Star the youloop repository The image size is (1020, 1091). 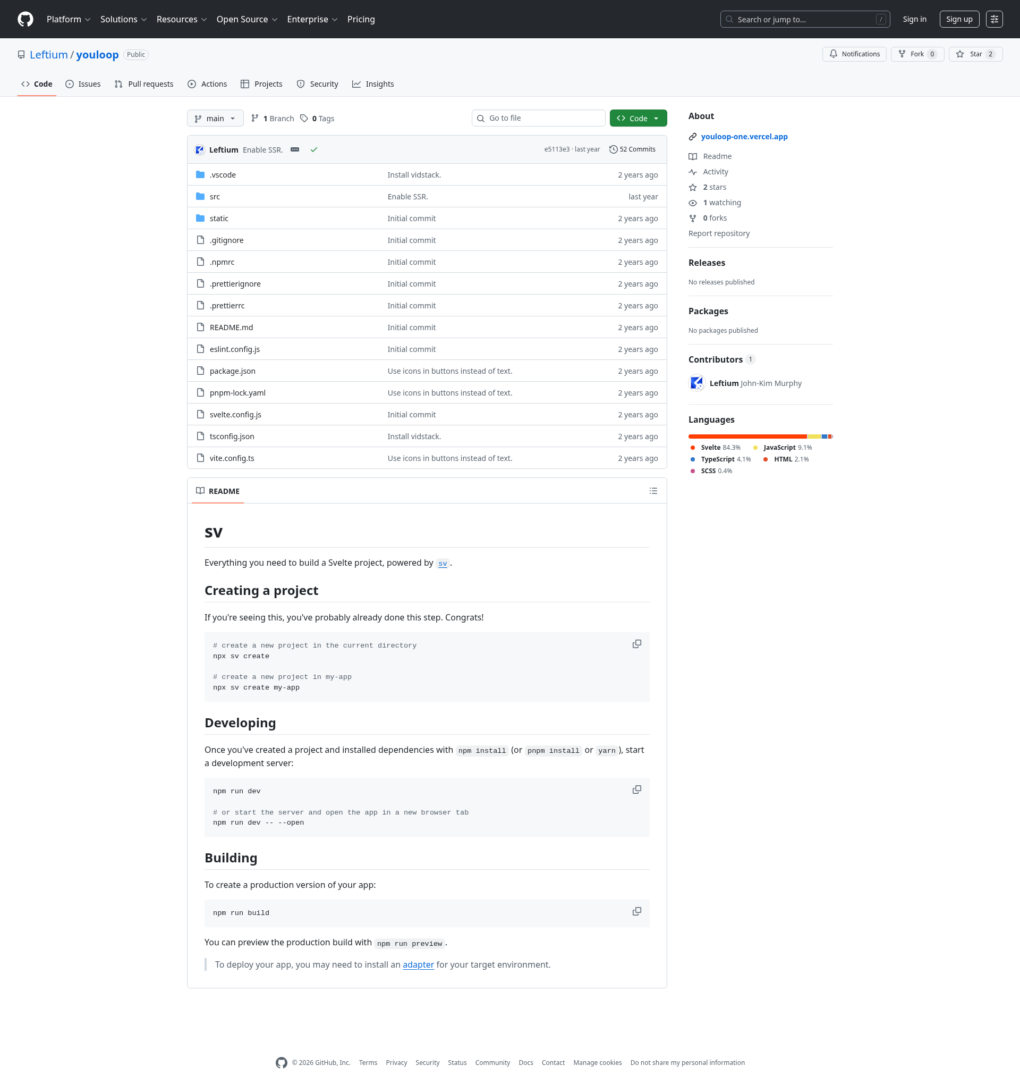pos(975,54)
